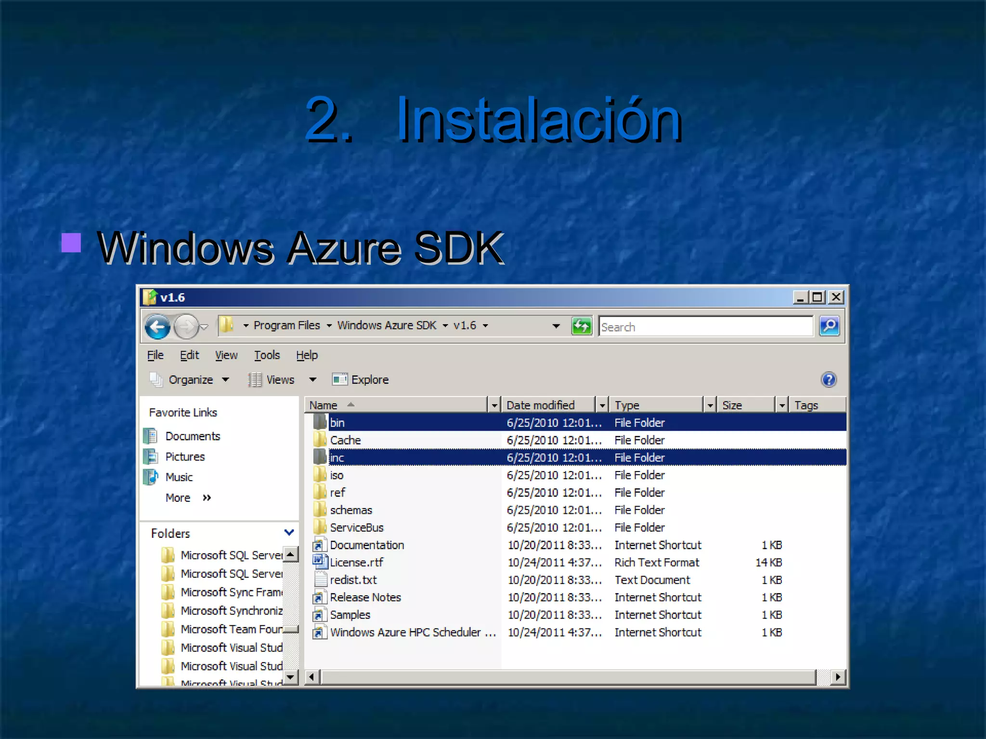Screen dimensions: 986x739
Task: Click the horizontal scrollbar thumb
Action: [x=568, y=677]
